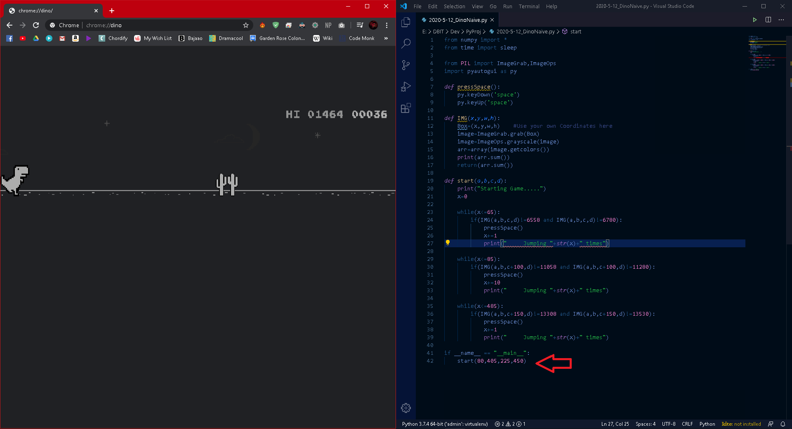Open the Explorer view in VS Code
The height and width of the screenshot is (429, 792).
pos(406,22)
